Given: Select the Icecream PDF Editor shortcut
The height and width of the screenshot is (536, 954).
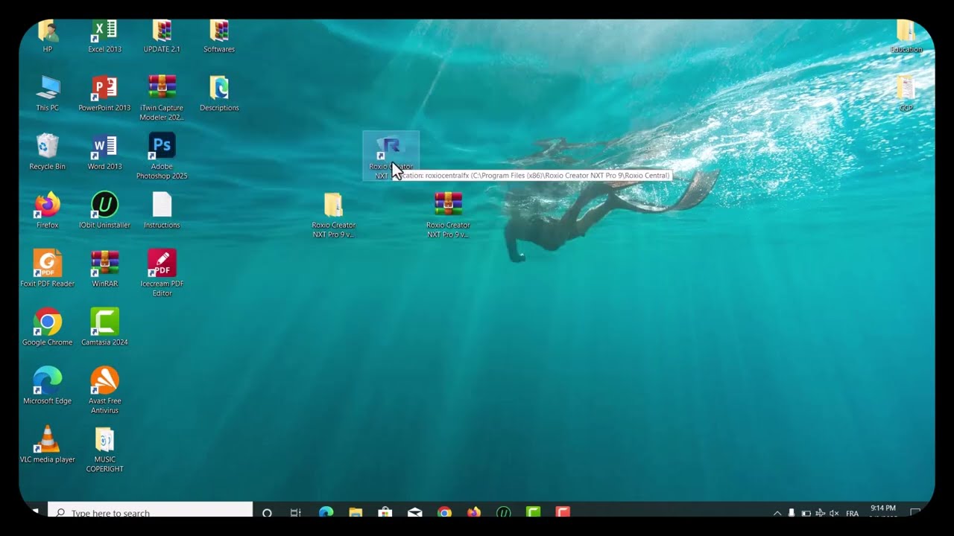Looking at the screenshot, I should (162, 272).
